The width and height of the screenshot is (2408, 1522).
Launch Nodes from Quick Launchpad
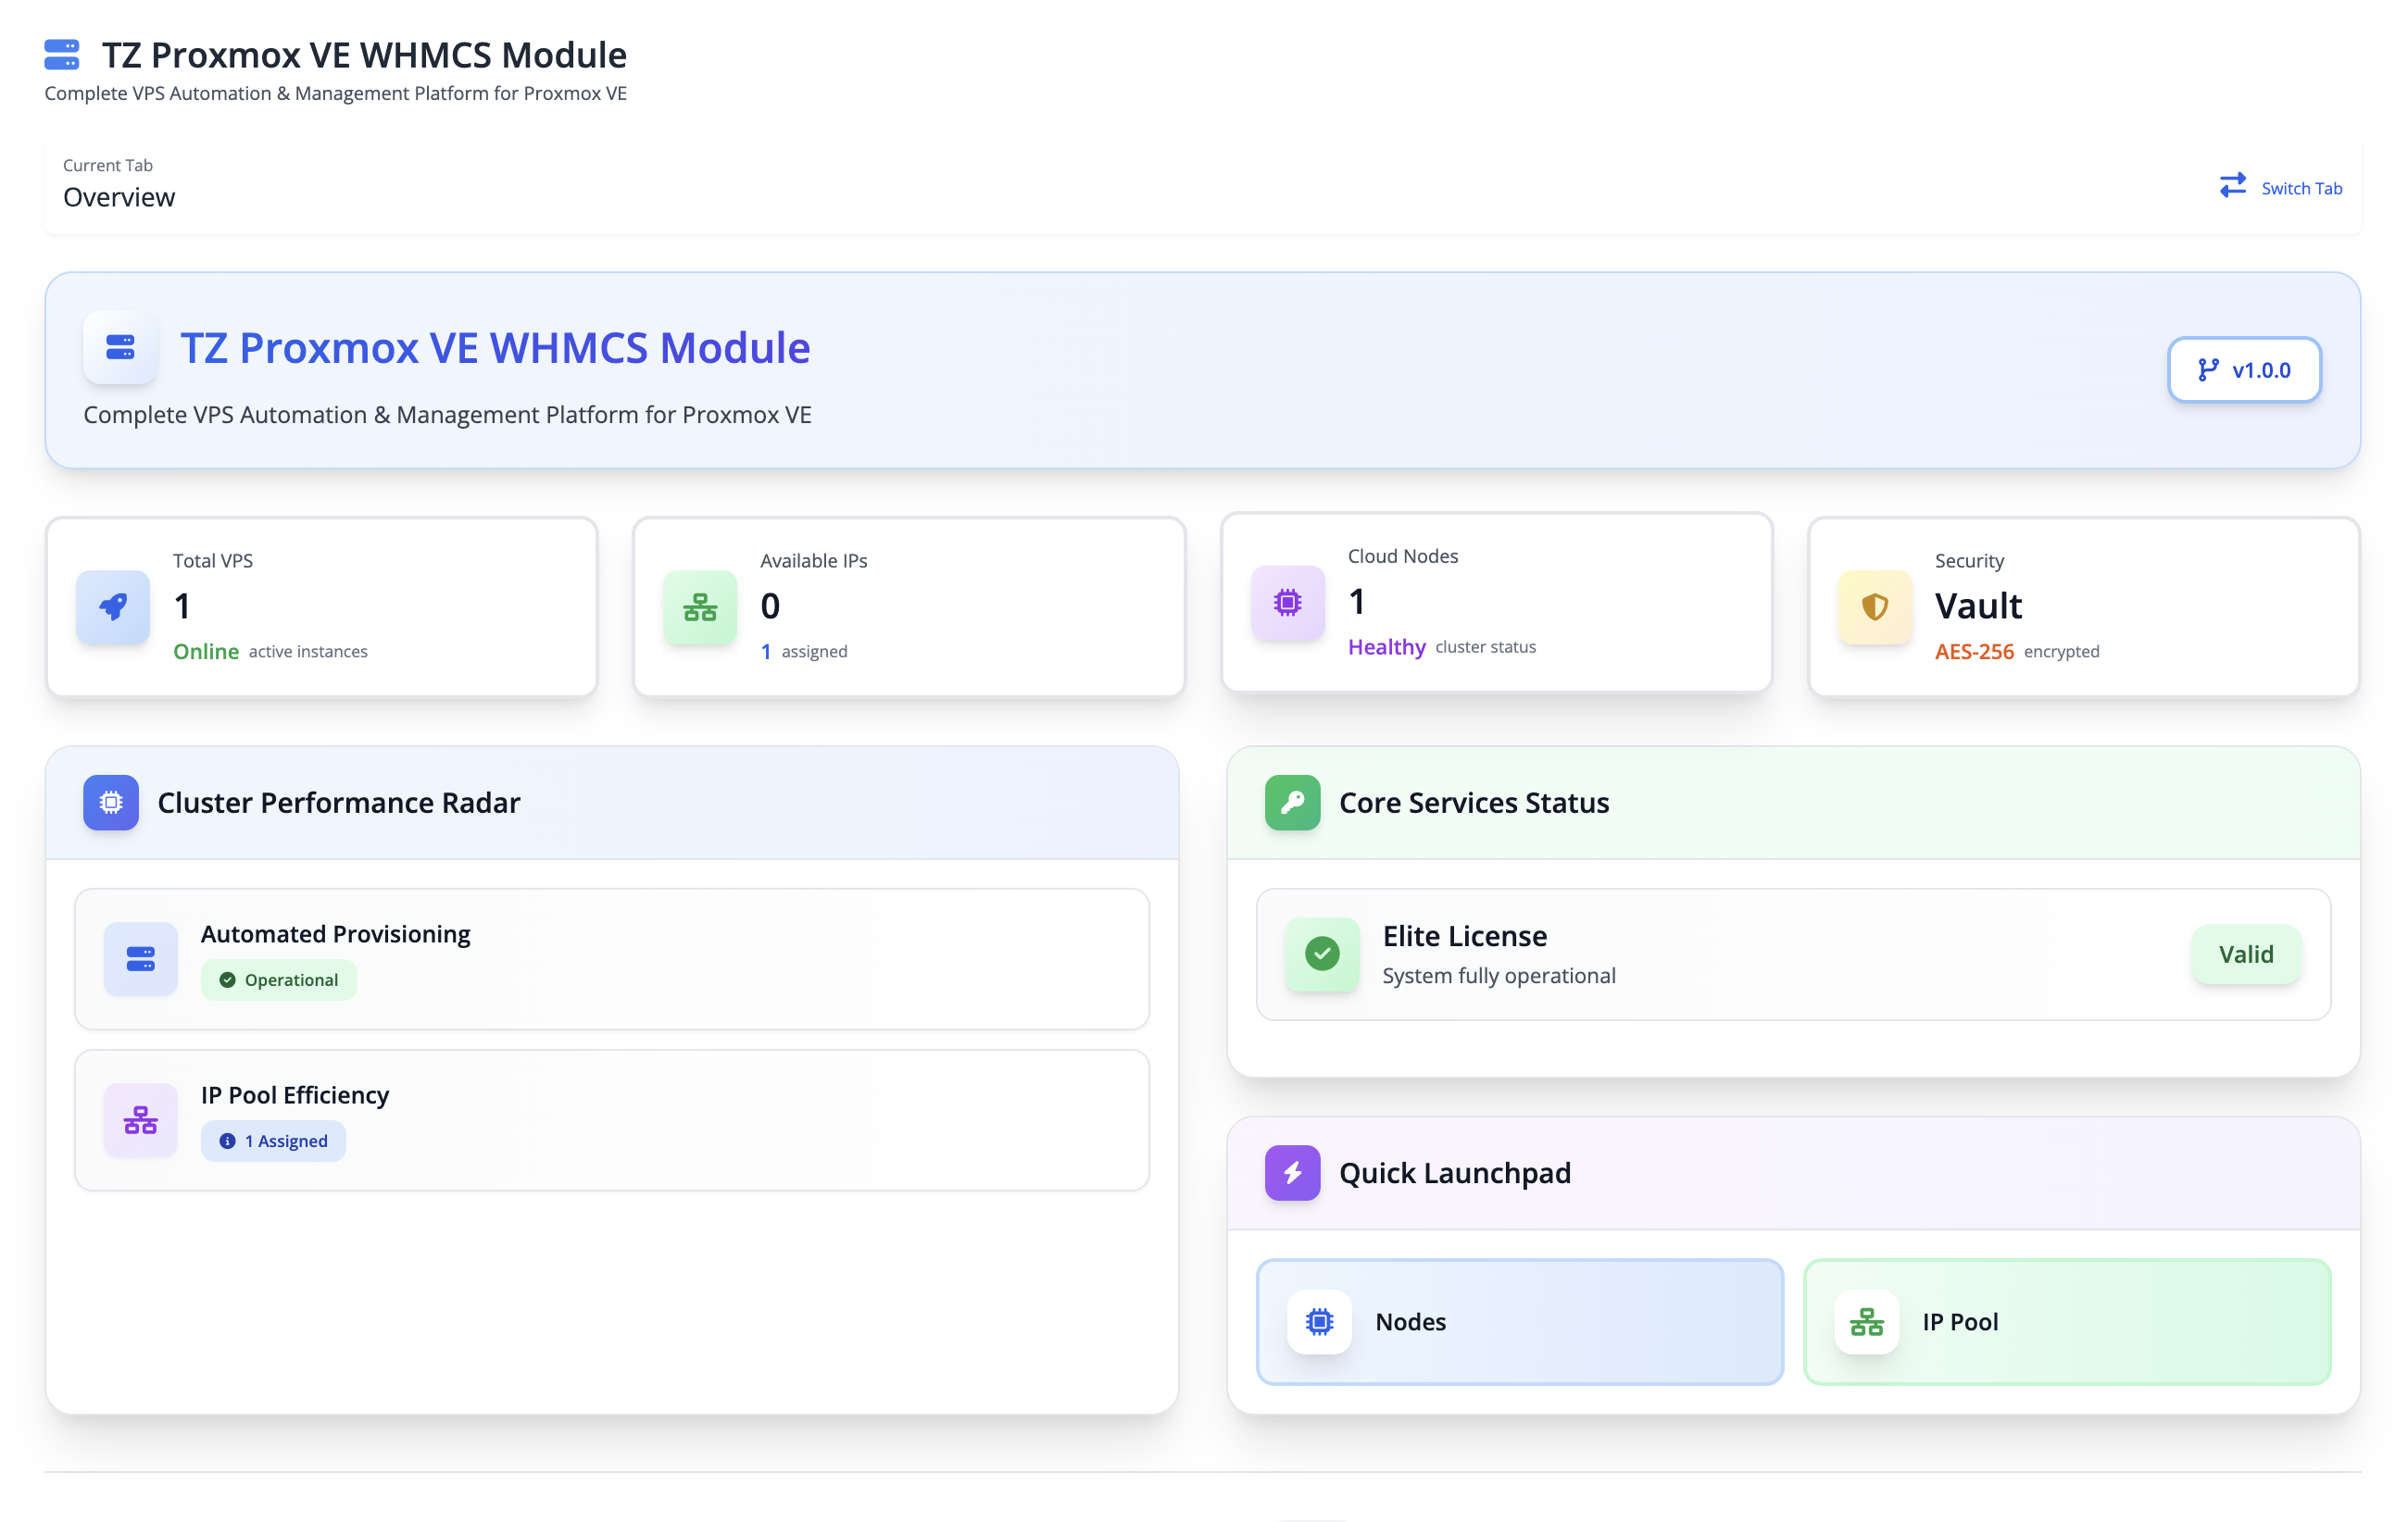pos(1519,1321)
